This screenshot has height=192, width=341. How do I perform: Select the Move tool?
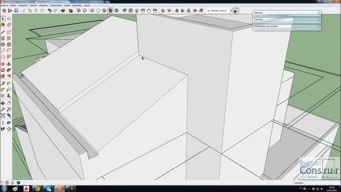pyautogui.click(x=3, y=64)
